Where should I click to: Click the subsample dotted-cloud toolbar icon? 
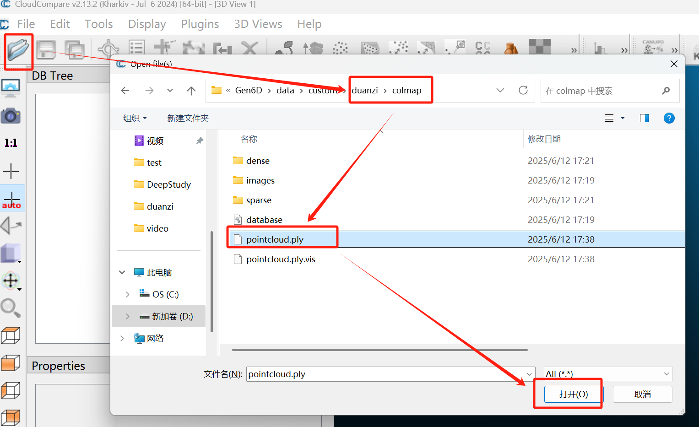tap(340, 48)
